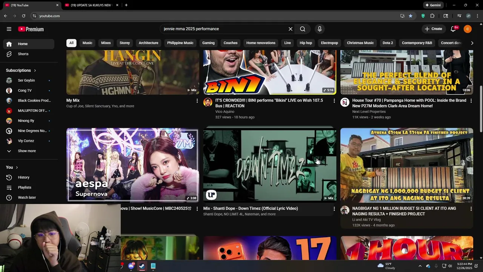Click the browser back arrow
Image resolution: width=483 pixels, height=272 pixels.
[x=5, y=16]
